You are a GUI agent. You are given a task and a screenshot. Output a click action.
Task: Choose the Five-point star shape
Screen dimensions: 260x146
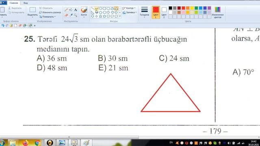(x=100, y=16)
